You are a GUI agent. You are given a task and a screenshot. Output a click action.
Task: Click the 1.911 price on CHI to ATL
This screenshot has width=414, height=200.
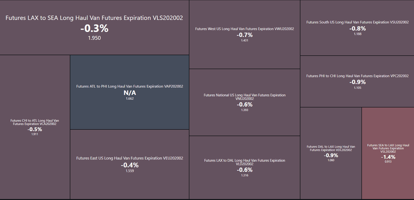click(x=34, y=134)
